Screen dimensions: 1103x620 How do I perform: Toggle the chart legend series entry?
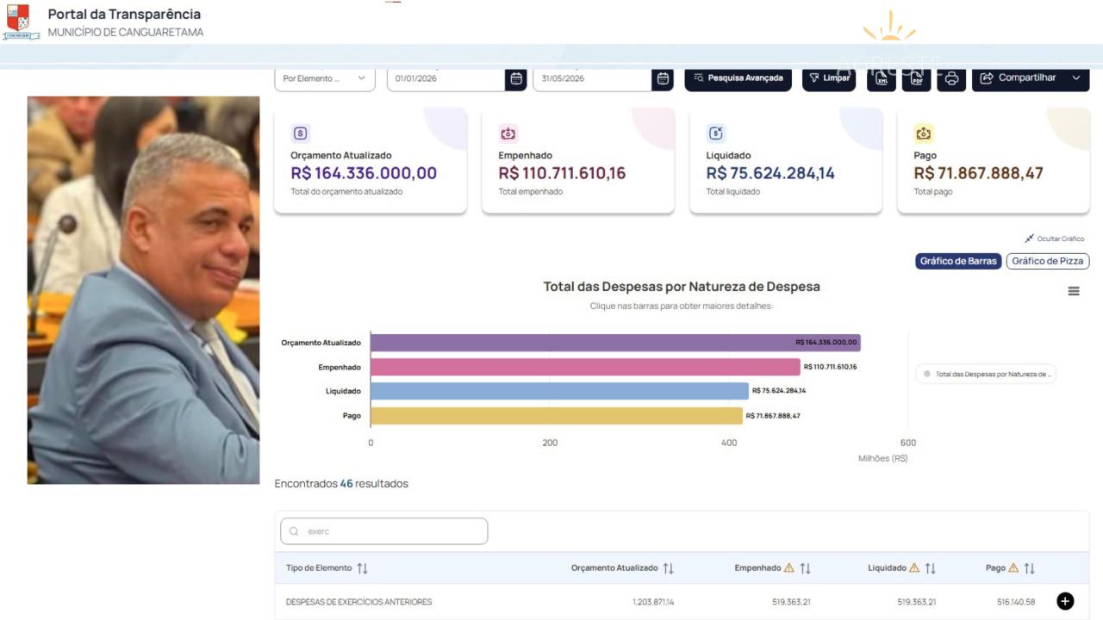(x=986, y=375)
